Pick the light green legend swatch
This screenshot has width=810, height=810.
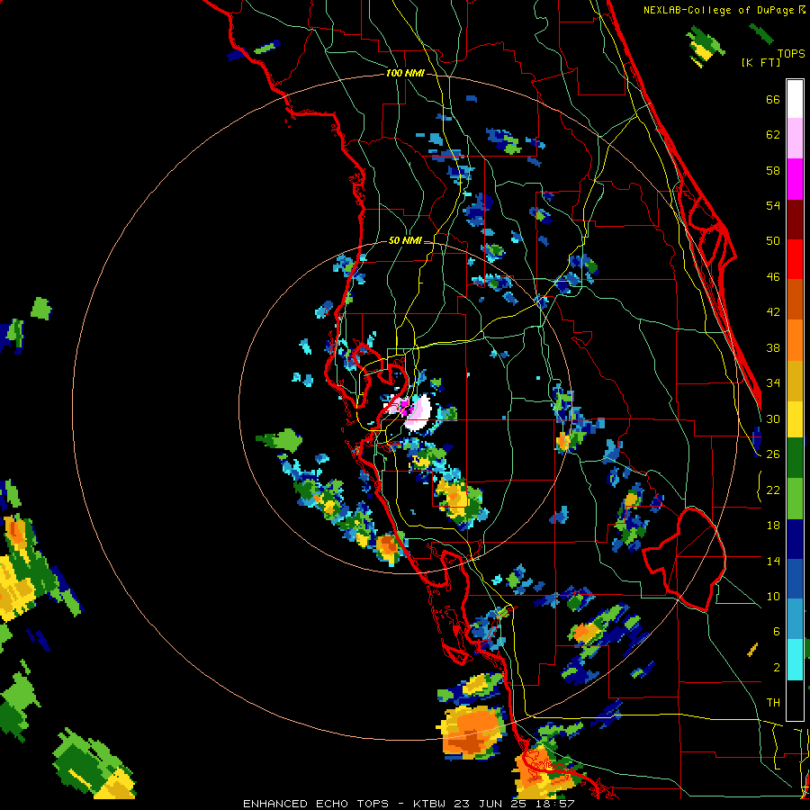795,499
